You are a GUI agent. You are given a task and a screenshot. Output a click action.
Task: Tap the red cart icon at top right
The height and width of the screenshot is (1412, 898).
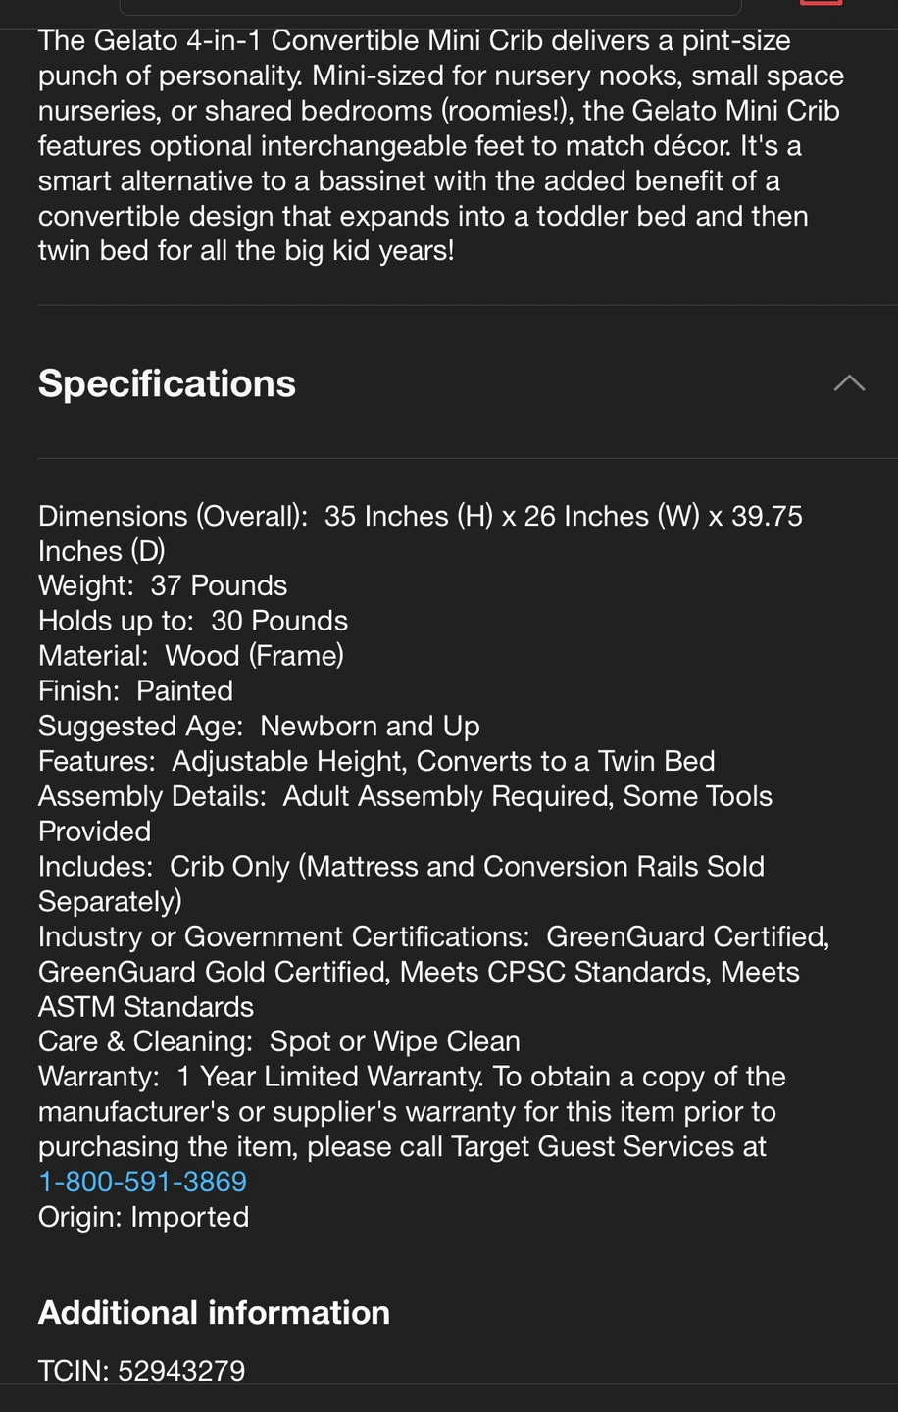pos(821,3)
